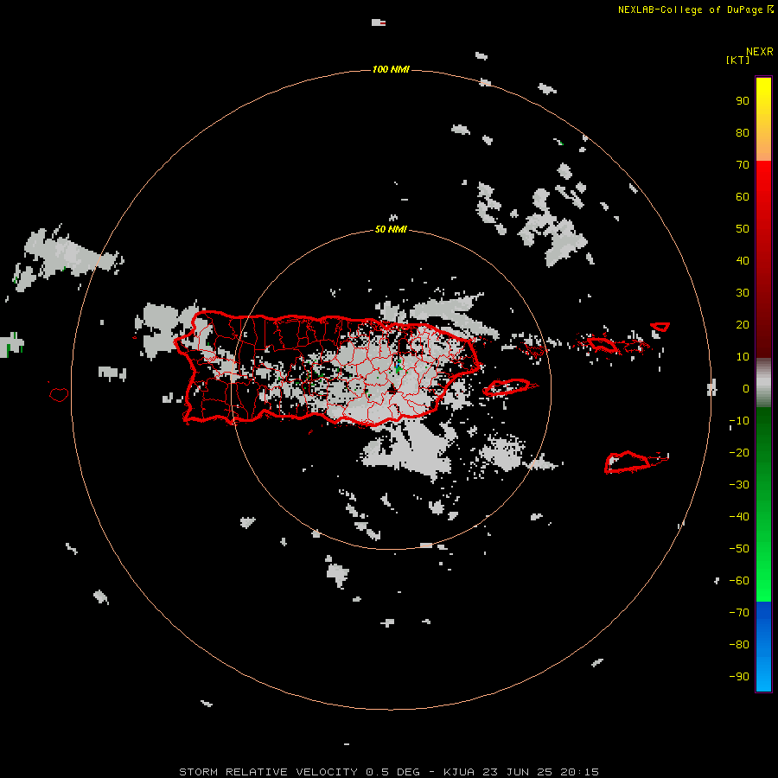Click the Vieques island outline east of Puerto Rico
The height and width of the screenshot is (778, 778).
point(506,386)
